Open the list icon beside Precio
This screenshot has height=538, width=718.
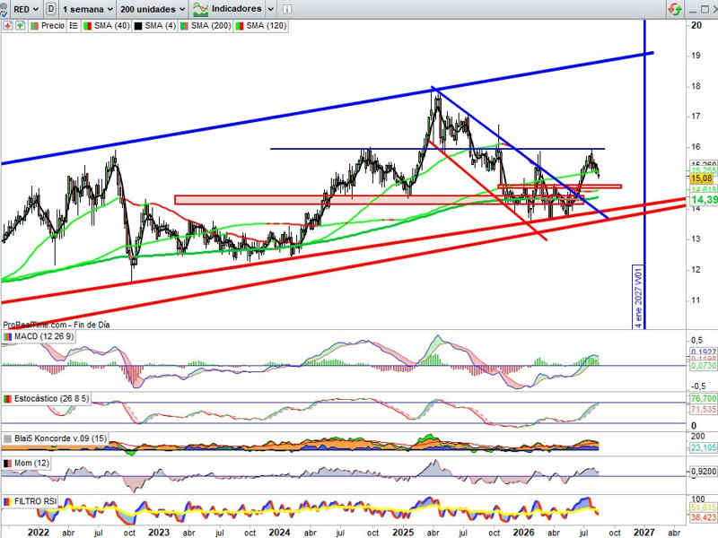pos(74,26)
